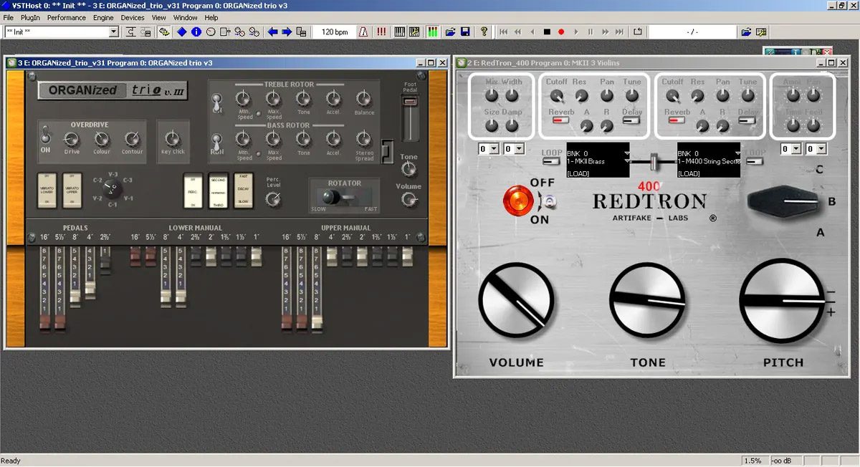Click the blue diamond toolbar icon

tap(181, 32)
